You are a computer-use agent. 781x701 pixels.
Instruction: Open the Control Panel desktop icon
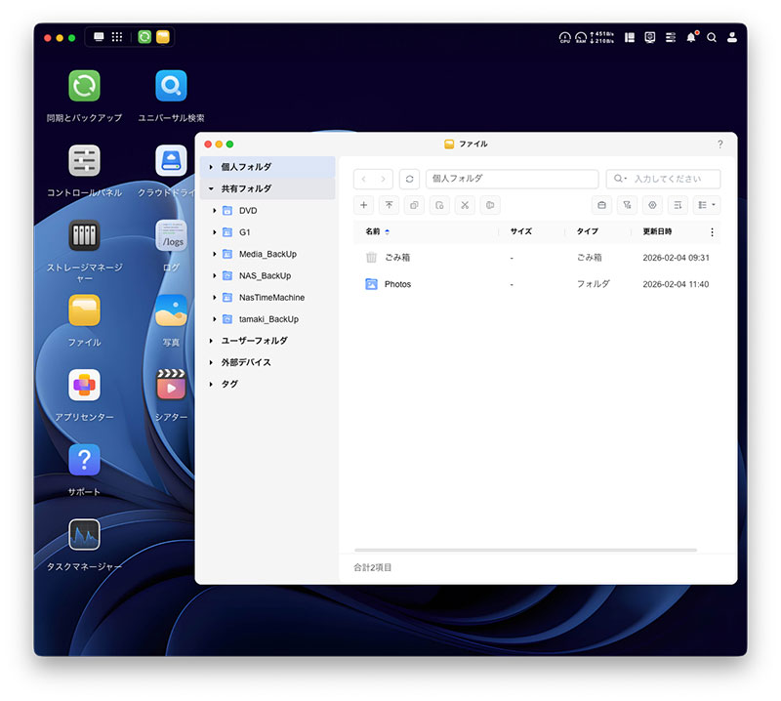pyautogui.click(x=84, y=161)
